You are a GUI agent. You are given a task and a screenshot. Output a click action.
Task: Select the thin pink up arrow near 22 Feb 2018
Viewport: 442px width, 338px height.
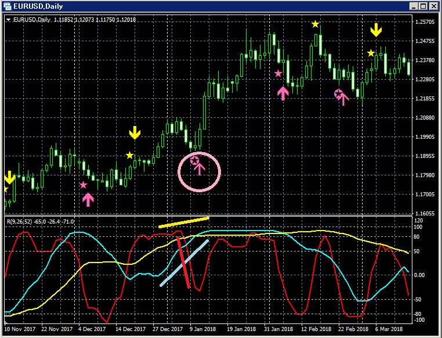click(343, 99)
